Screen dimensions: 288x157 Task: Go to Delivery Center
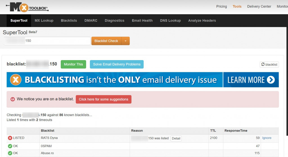259,6
